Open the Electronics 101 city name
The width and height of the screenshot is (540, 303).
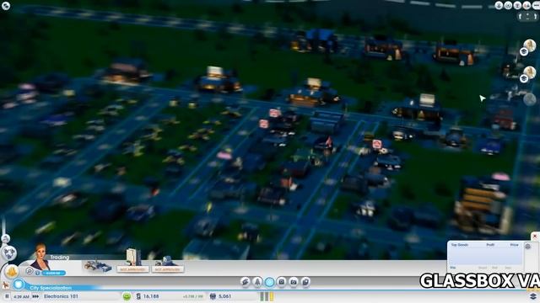pos(61,296)
